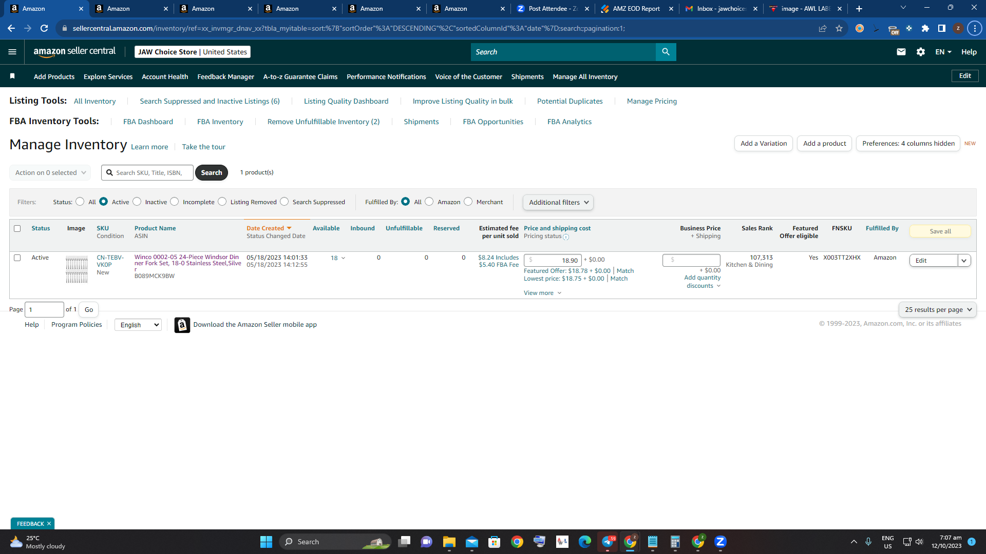Select Fulfilled By Merchant radio button

(x=468, y=202)
